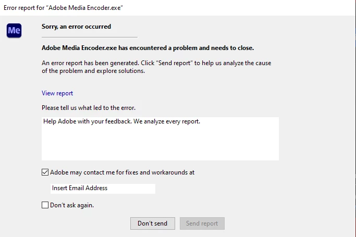This screenshot has width=356, height=237.
Task: Open the View report link
Action: (x=57, y=93)
